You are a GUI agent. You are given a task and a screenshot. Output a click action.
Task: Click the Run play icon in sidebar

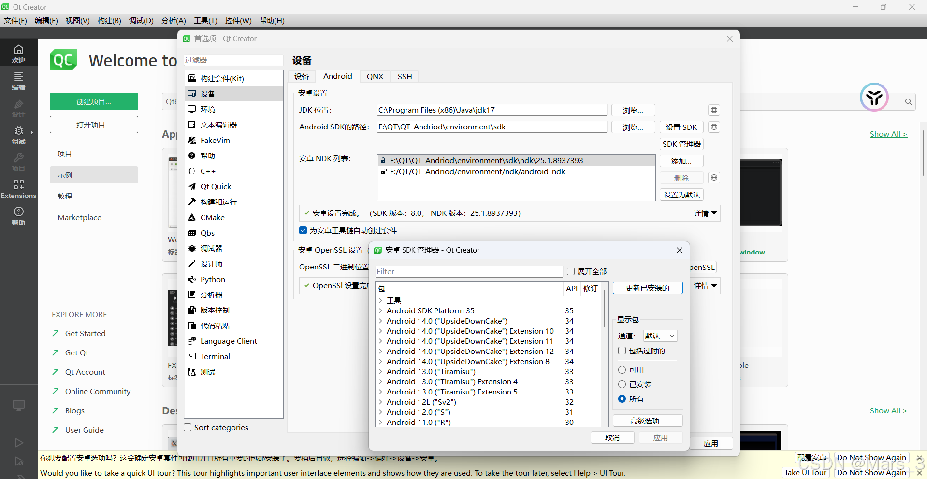(x=19, y=443)
